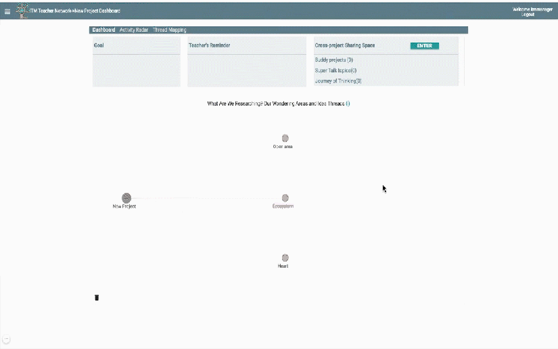This screenshot has height=349, width=558.
Task: Select the New Project node circle
Action: click(126, 197)
